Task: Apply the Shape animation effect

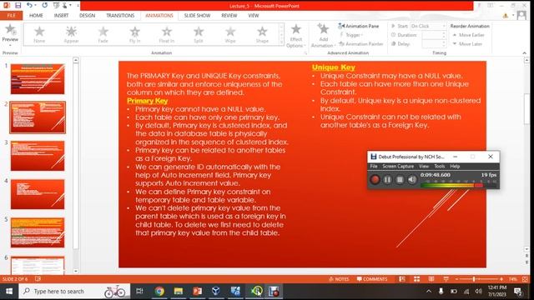Action: click(x=262, y=34)
